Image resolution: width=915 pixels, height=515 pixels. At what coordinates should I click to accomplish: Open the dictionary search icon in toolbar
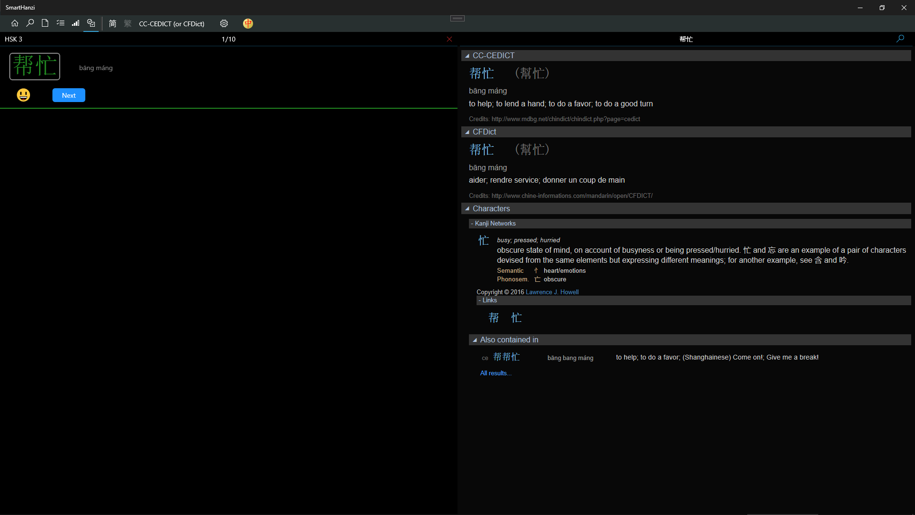[30, 23]
